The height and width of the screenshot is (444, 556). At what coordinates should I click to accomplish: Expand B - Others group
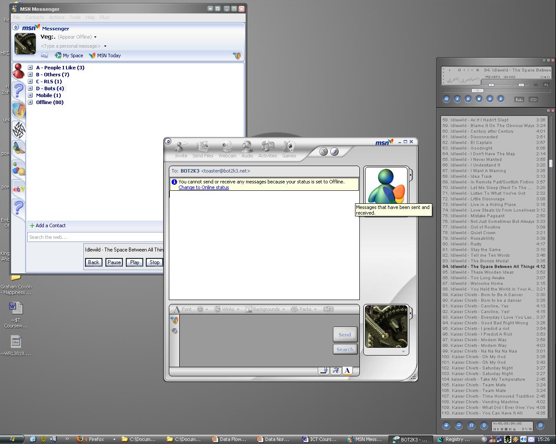(30, 75)
